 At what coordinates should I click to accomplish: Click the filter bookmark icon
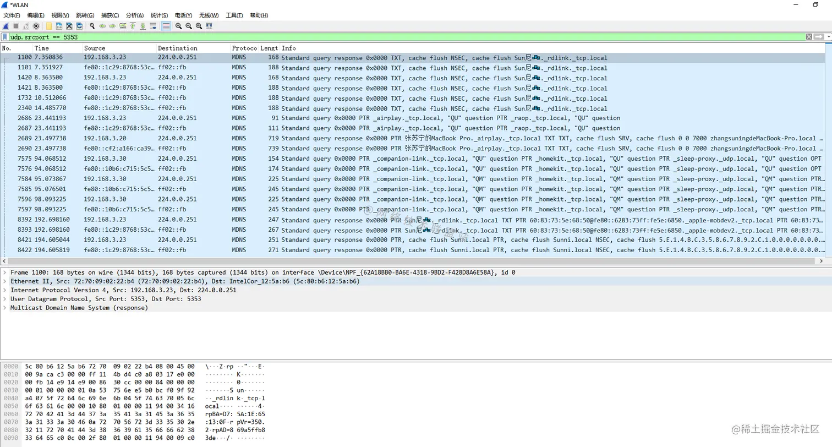pos(5,37)
